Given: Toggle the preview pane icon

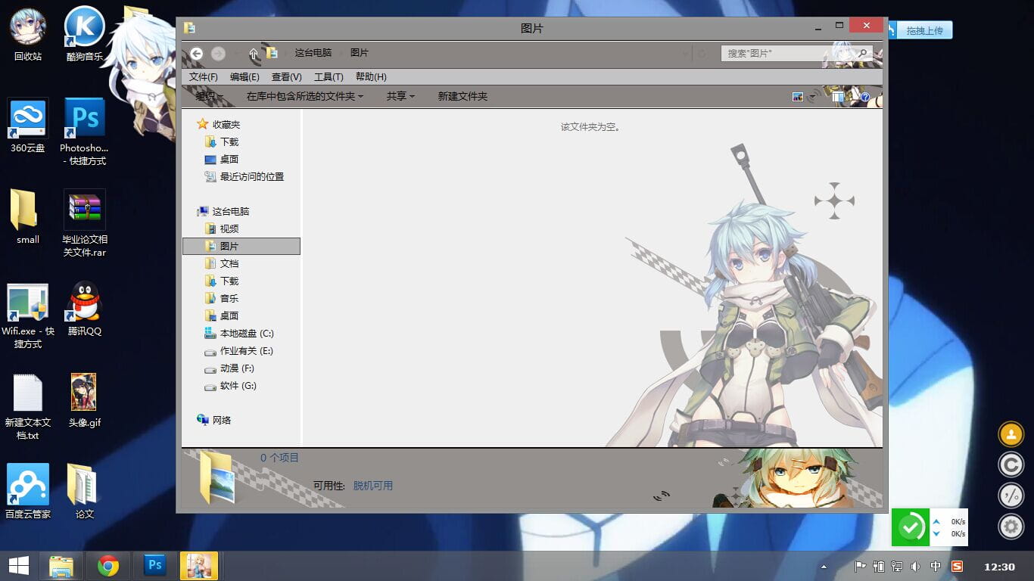Looking at the screenshot, I should click(x=837, y=96).
